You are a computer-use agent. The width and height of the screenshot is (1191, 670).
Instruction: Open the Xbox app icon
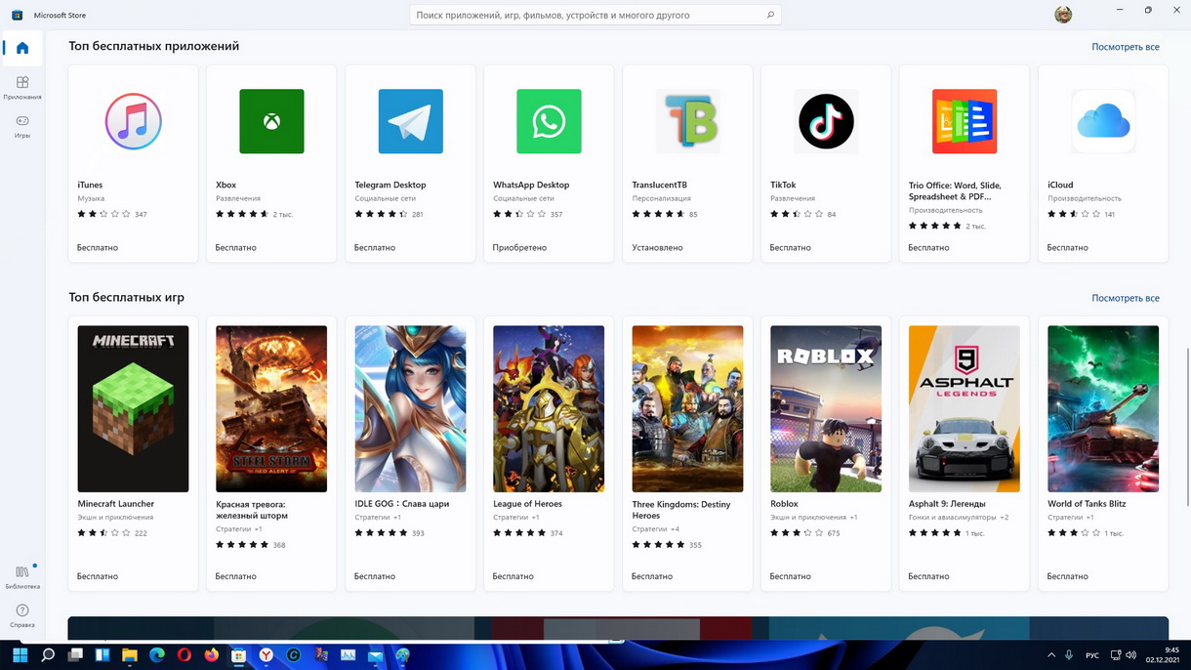[x=271, y=121]
